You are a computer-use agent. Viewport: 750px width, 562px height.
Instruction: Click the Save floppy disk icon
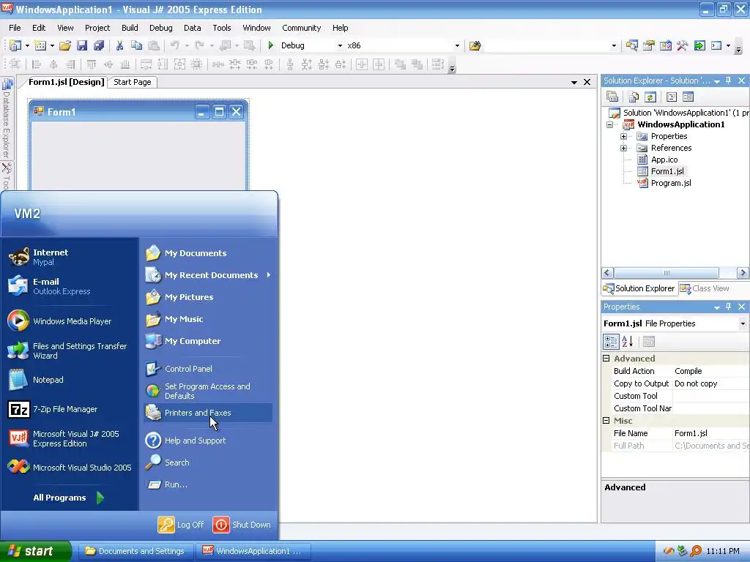(x=82, y=45)
